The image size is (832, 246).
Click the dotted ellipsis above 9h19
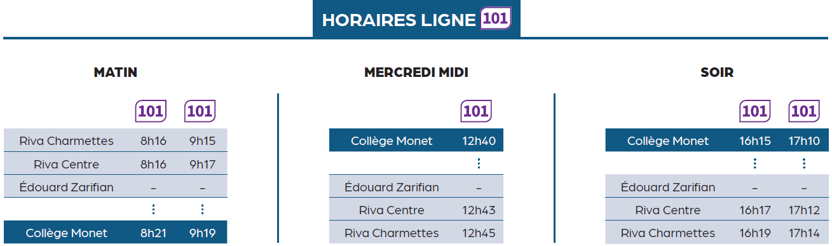202,209
